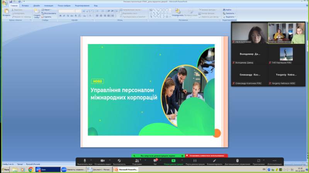Image resolution: width=309 pixels, height=173 pixels.
Task: Stop video using Zoom camera button
Action: 103,160
